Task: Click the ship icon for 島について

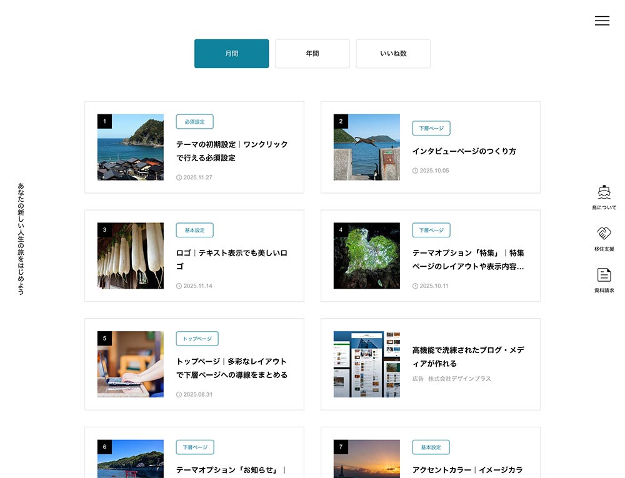Action: [602, 192]
